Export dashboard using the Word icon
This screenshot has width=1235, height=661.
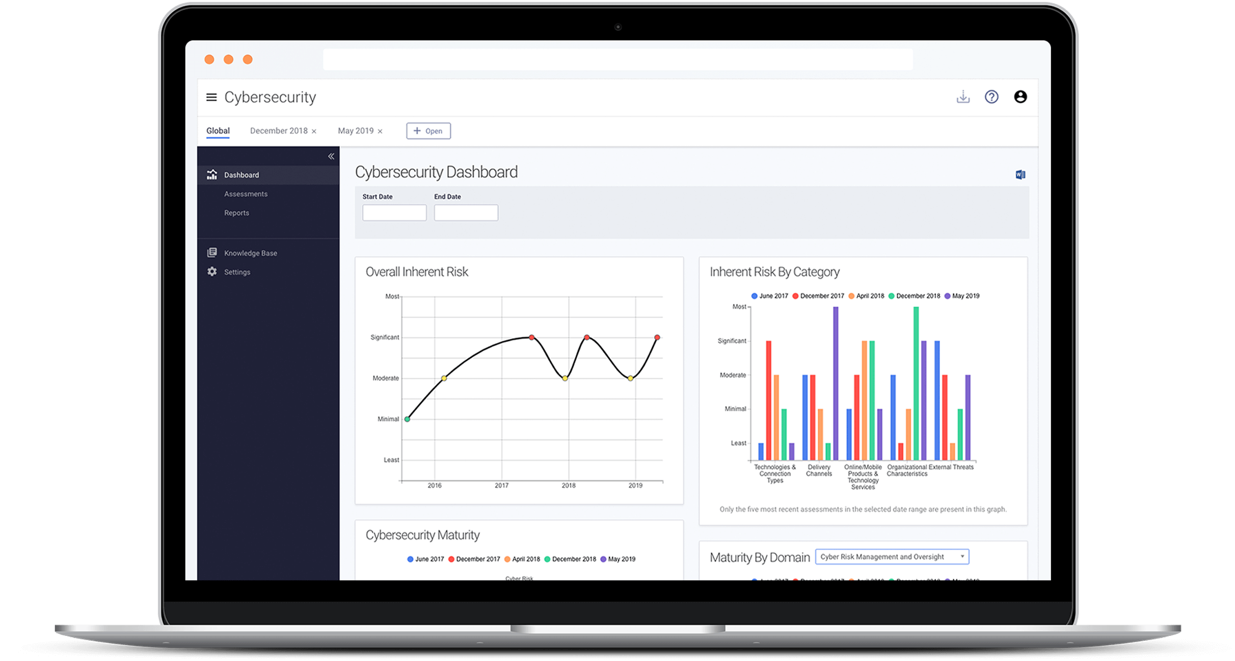(1020, 175)
